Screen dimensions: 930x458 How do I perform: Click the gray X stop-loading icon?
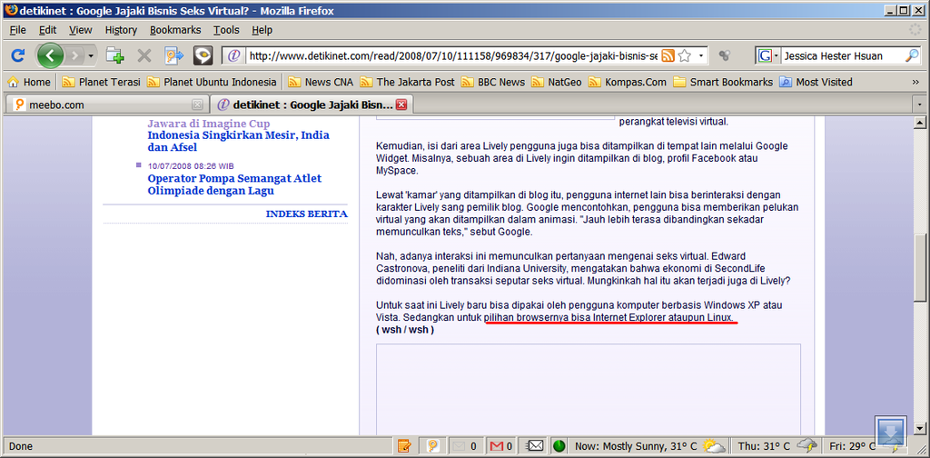tap(144, 55)
